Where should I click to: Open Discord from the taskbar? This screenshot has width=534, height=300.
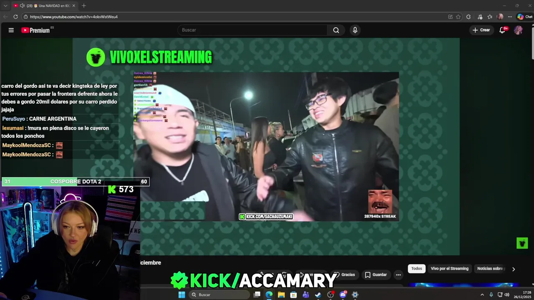pos(343,295)
